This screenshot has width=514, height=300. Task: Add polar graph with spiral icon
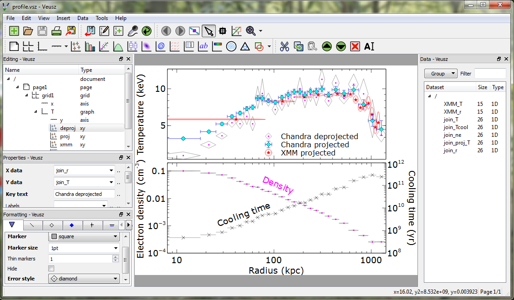pos(231,46)
